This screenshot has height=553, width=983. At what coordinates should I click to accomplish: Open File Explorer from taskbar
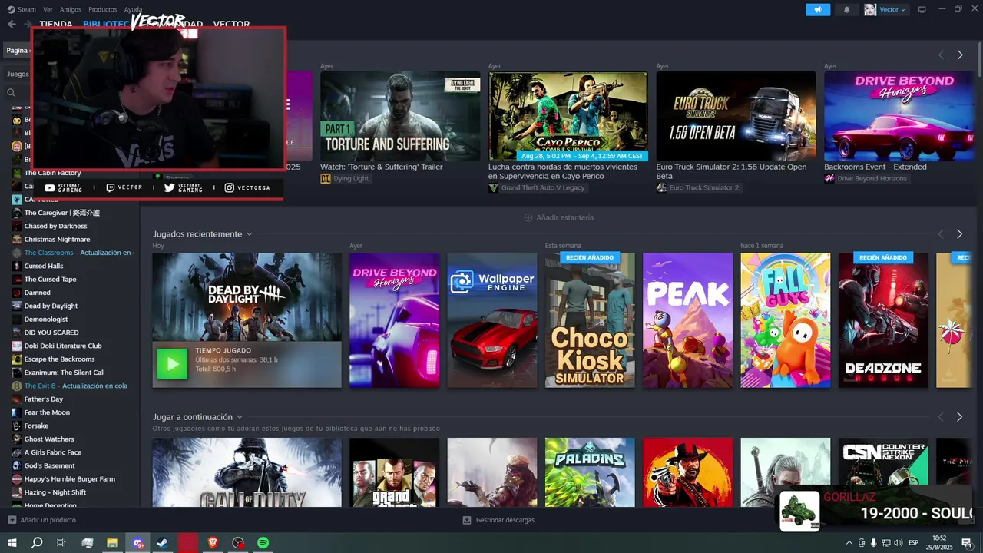click(x=112, y=543)
